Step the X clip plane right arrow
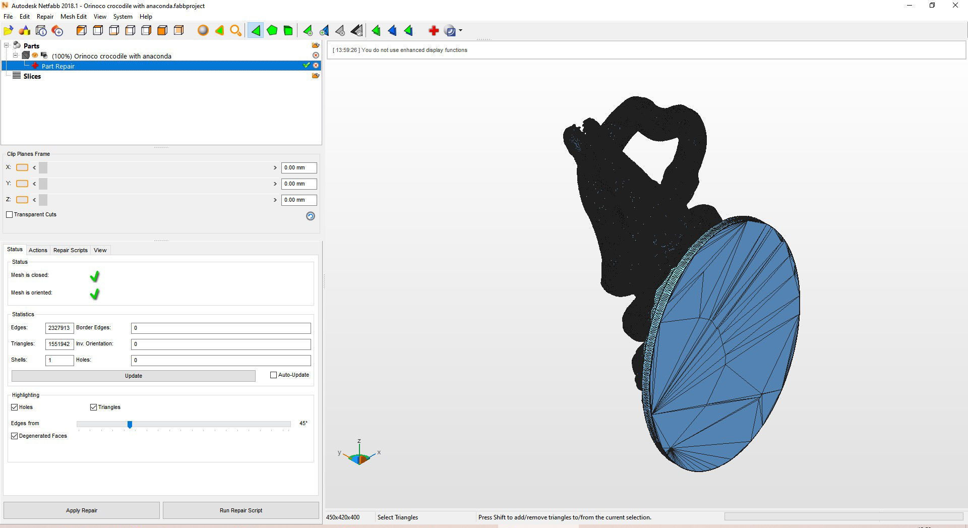Screen dimensions: 968x528 pyautogui.click(x=275, y=167)
